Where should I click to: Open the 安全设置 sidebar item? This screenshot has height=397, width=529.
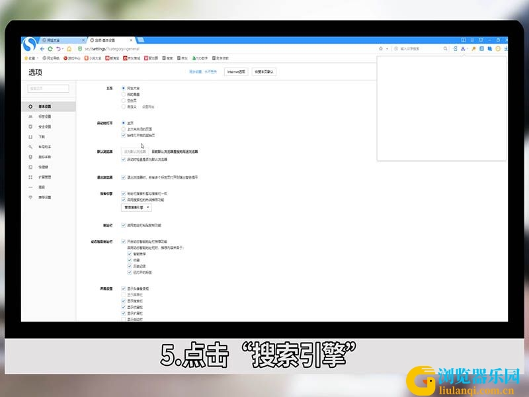[x=49, y=126]
